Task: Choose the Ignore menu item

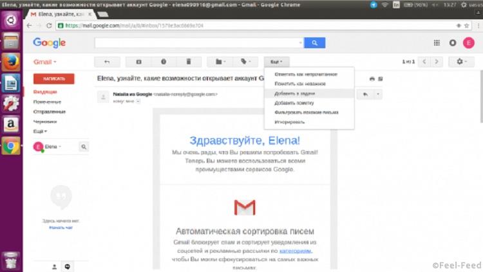Action: coord(309,122)
